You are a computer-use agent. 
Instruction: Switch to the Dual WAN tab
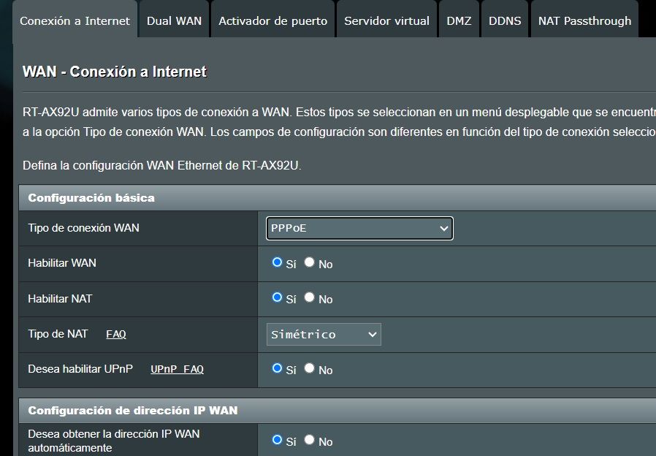click(x=174, y=20)
